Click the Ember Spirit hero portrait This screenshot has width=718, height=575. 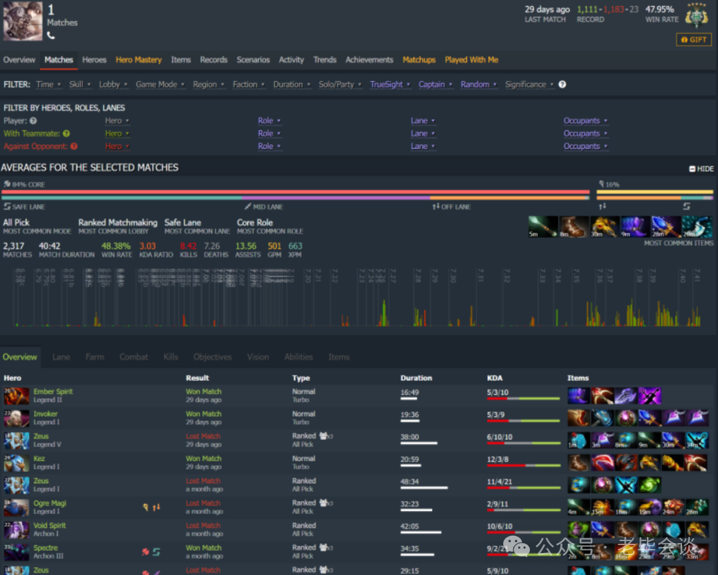pos(17,396)
